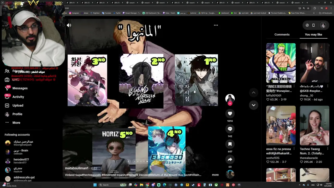Open the Windows Start menu
This screenshot has height=188, width=334.
point(95,185)
